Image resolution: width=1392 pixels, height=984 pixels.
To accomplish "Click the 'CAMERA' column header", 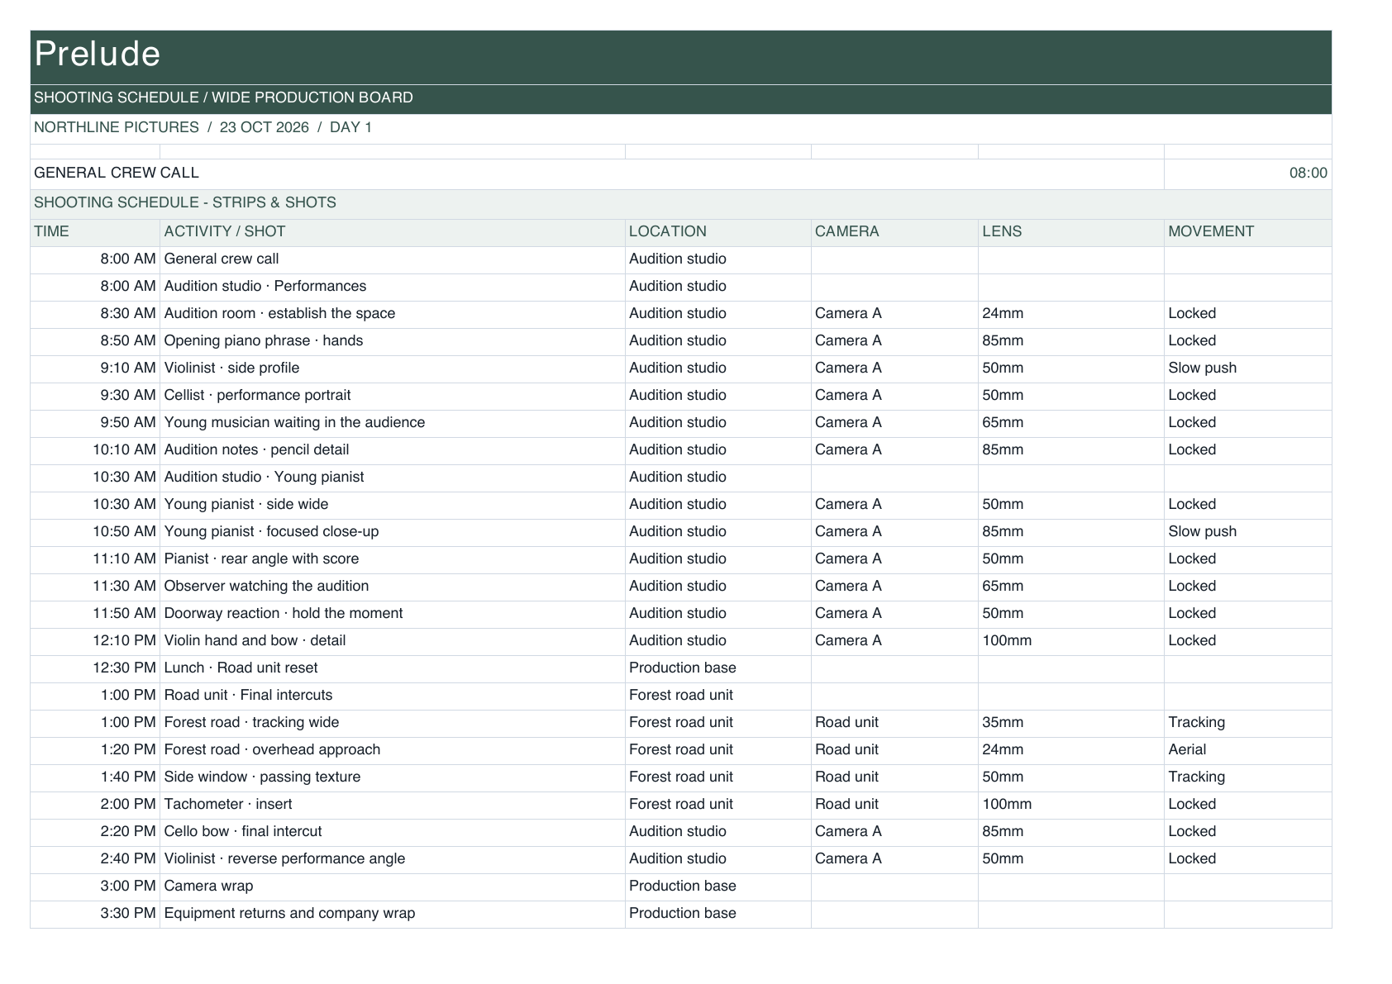I will [894, 232].
